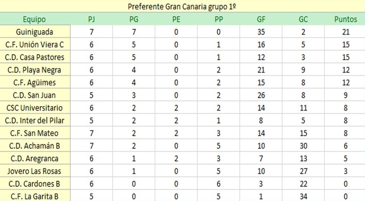Screen dimensions: 365x201
Task: Click the table title Preferente Gran Canaria
Action: click(182, 7)
